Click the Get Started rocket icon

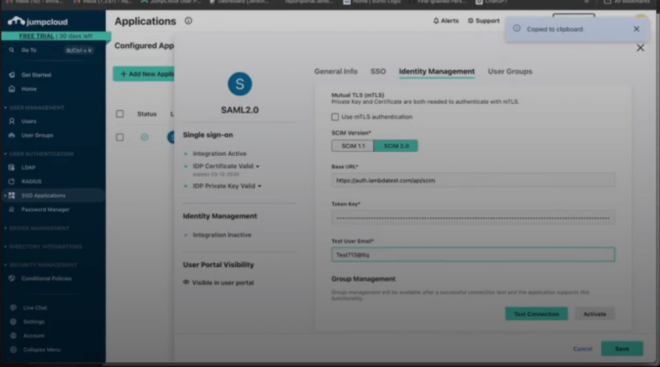click(12, 75)
